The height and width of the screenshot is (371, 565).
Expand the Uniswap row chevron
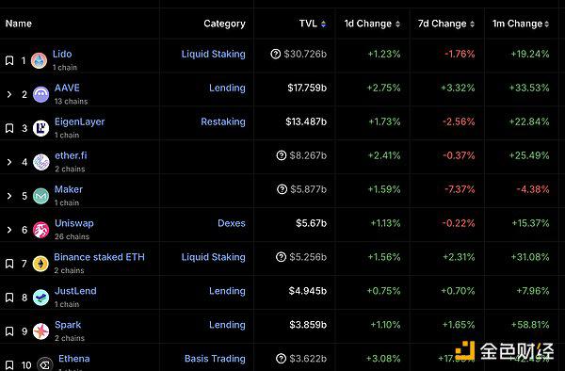9,230
